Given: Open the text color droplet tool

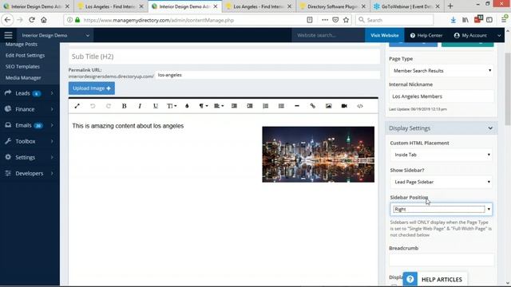Looking at the screenshot, I should 187,106.
